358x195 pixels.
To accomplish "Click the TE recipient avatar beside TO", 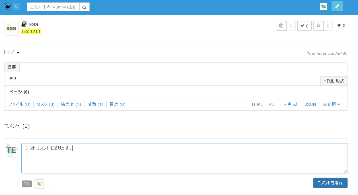I will click(x=39, y=184).
